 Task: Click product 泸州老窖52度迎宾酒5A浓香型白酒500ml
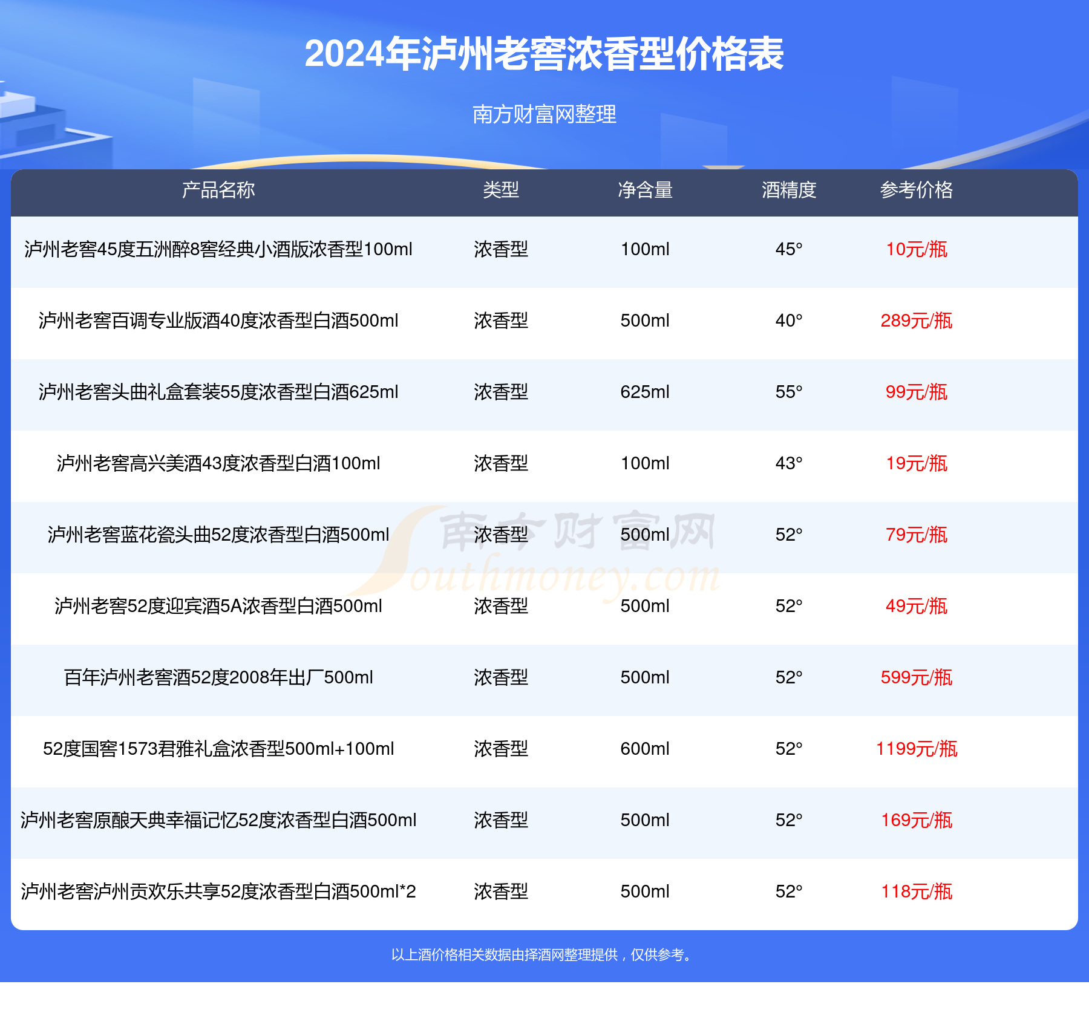[x=218, y=606]
